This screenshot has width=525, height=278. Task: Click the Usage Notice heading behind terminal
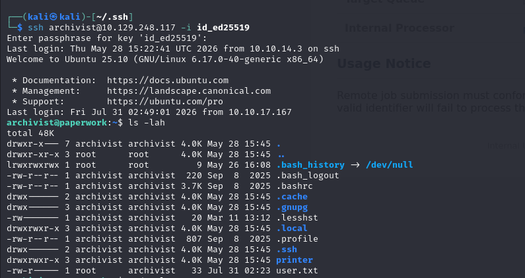point(384,63)
